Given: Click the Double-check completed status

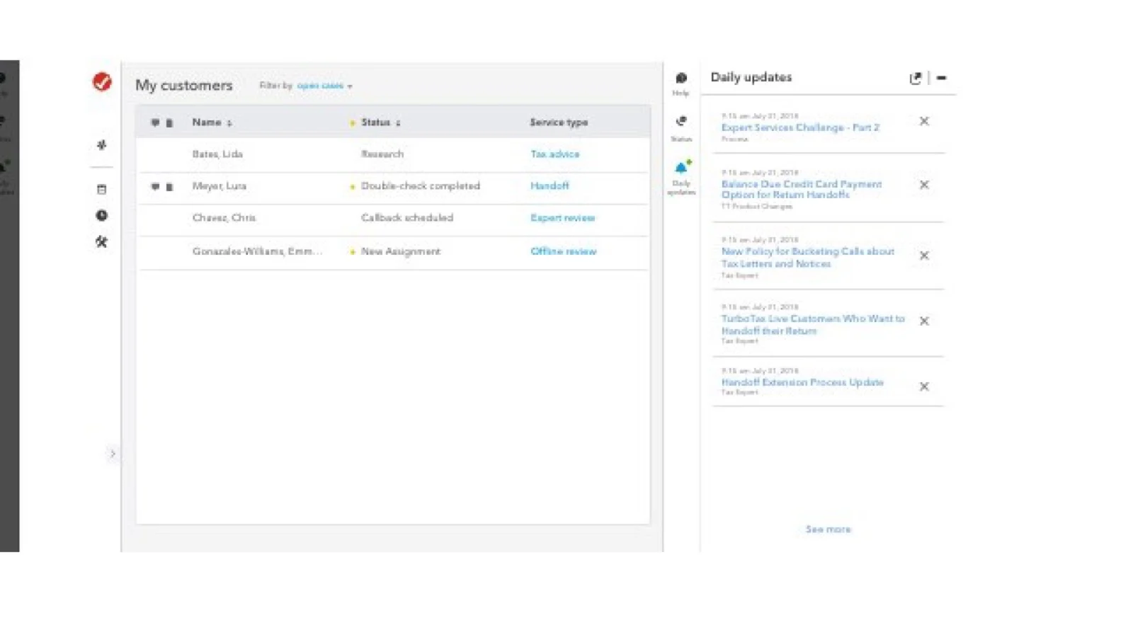Looking at the screenshot, I should 421,186.
